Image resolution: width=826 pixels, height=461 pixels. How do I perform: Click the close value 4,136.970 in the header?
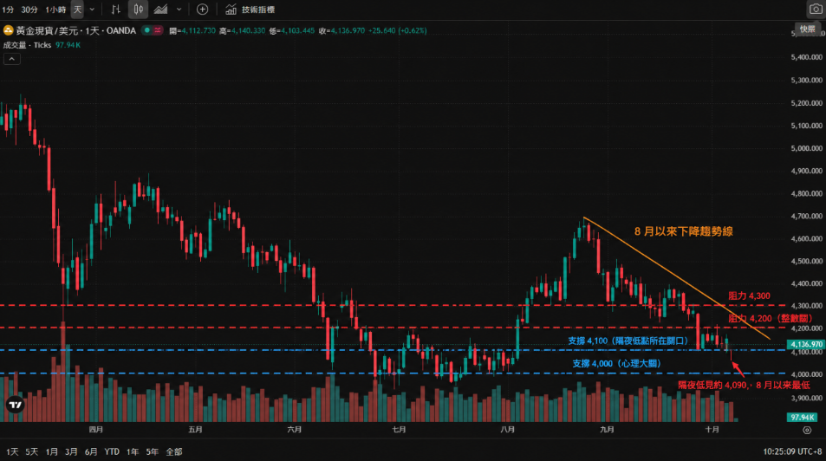coord(348,30)
